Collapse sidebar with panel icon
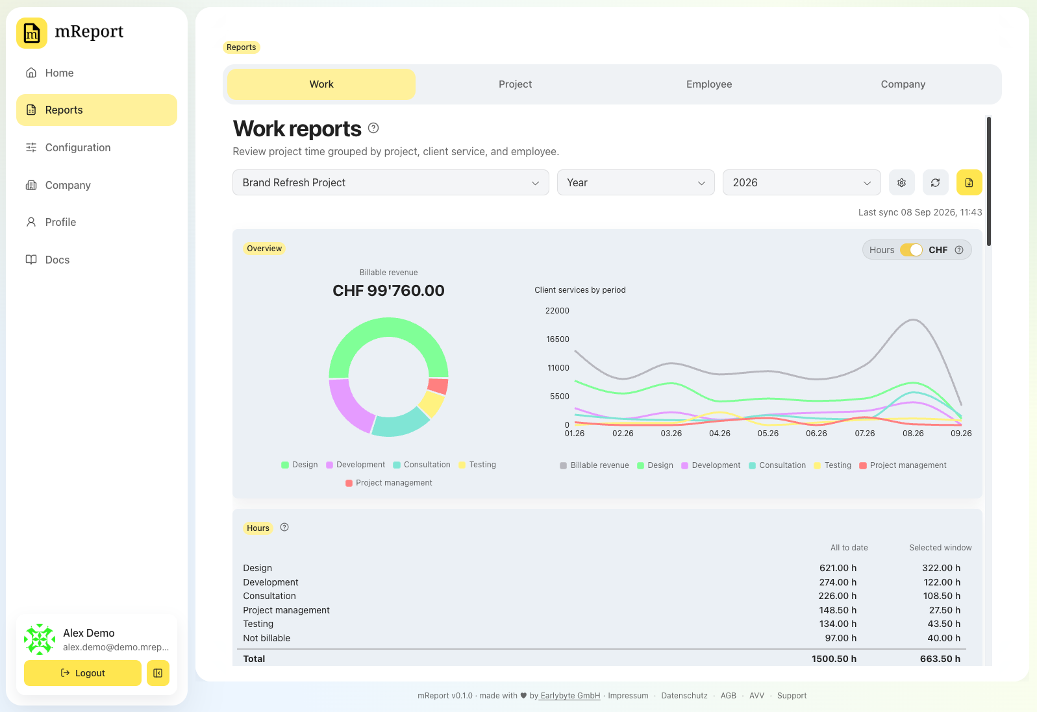The height and width of the screenshot is (712, 1037). (158, 673)
